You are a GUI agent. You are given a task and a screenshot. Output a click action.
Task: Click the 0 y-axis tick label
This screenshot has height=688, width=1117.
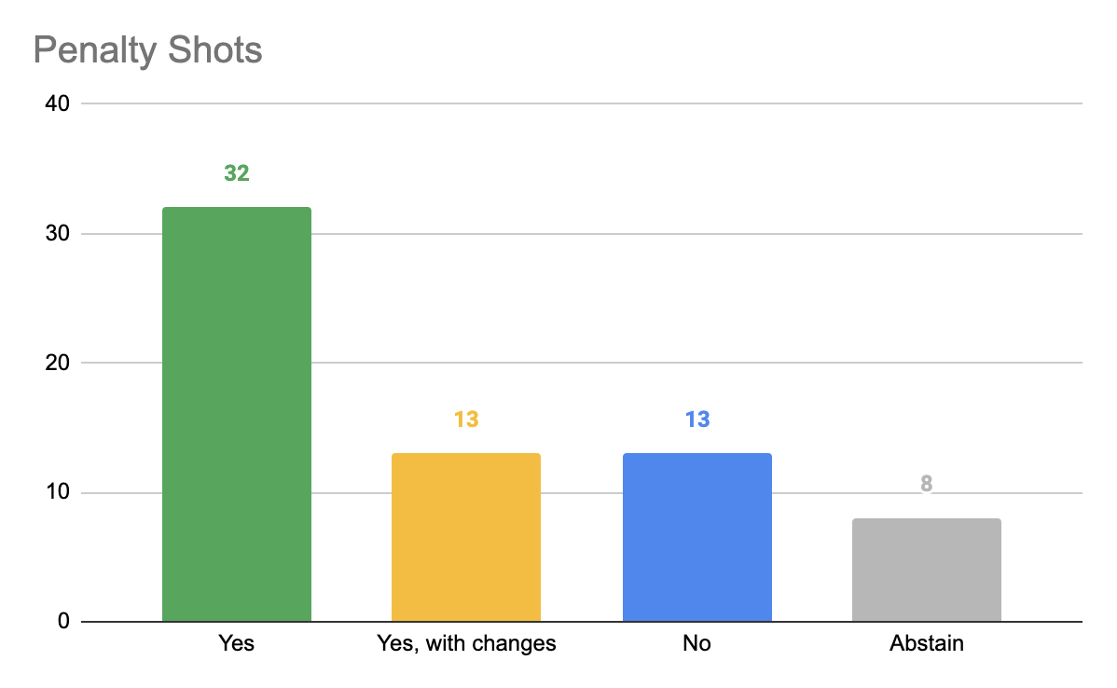(x=63, y=621)
